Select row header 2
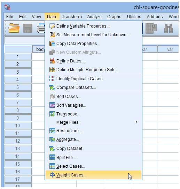Screen dimensions: 180x189 (18, 64)
